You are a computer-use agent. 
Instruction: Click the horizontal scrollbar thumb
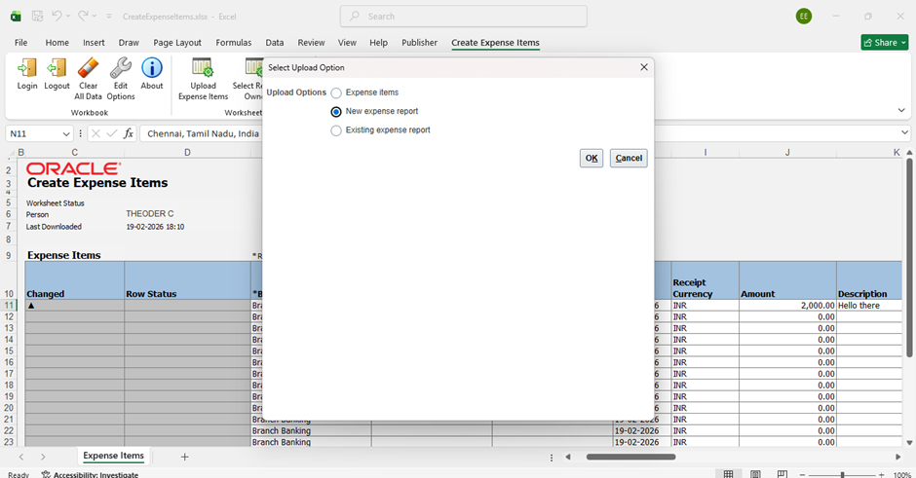[630, 457]
